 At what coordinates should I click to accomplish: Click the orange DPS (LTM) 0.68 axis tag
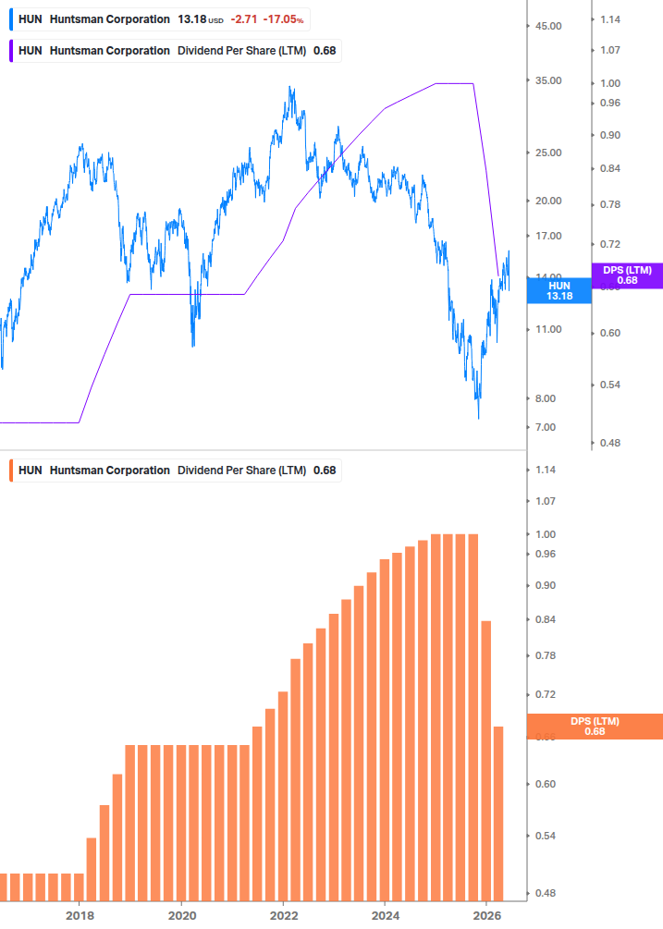[595, 727]
